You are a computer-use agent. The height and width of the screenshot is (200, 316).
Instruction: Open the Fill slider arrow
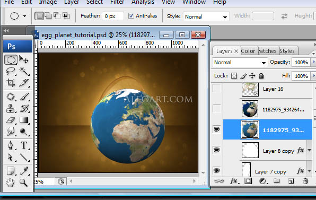pyautogui.click(x=313, y=76)
